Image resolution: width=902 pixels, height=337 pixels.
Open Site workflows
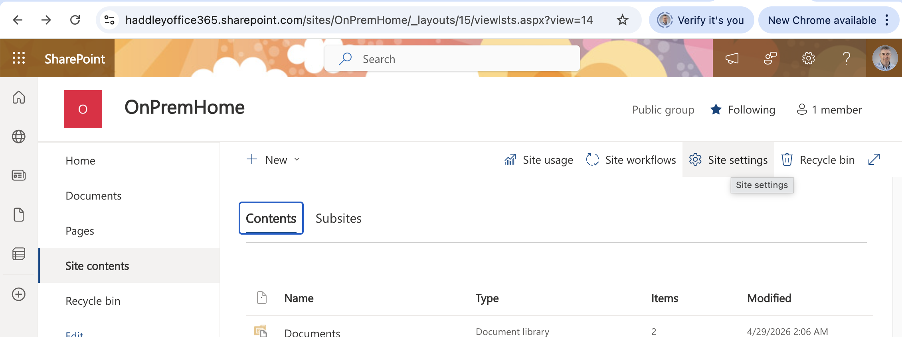click(631, 160)
